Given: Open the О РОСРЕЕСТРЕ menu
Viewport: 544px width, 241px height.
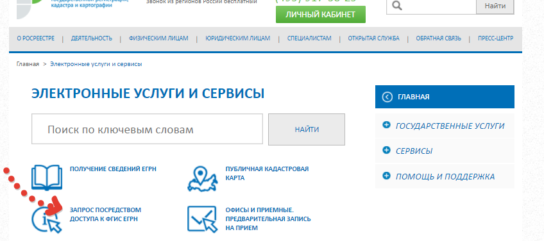Looking at the screenshot, I should 36,38.
